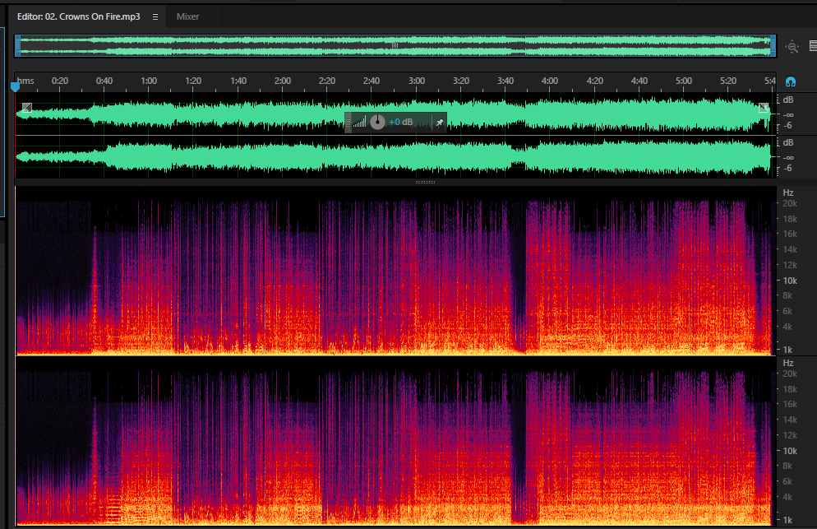Viewport: 817px width, 529px height.
Task: Click the 4:20 mark on the ruler
Action: pos(594,81)
